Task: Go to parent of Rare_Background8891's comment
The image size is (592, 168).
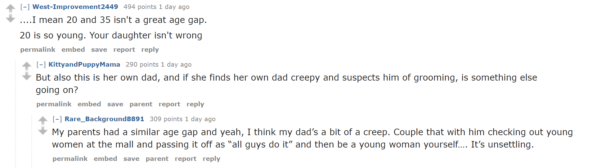Action: coord(157,159)
